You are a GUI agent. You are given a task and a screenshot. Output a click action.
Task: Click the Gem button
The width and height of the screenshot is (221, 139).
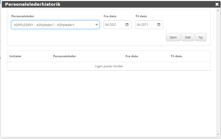click(x=173, y=37)
